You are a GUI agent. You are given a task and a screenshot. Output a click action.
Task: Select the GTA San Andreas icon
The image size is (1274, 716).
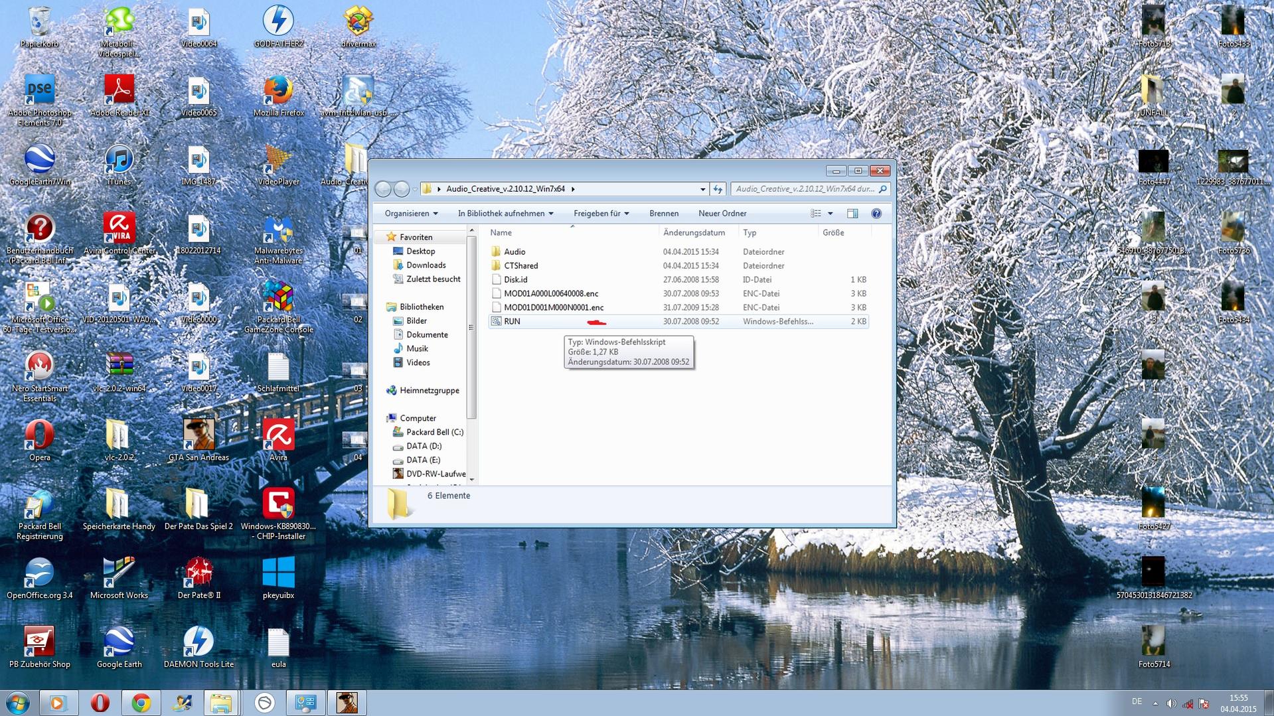(x=199, y=441)
